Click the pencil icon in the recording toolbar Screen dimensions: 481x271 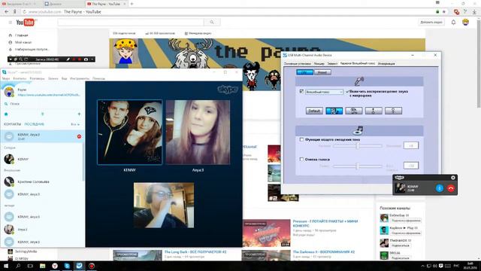68,59
